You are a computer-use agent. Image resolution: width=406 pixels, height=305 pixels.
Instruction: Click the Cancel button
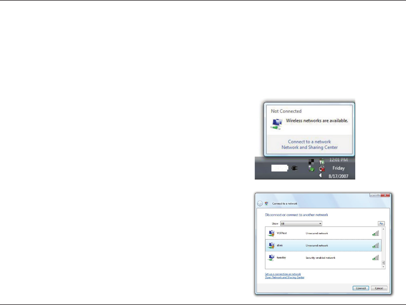pyautogui.click(x=379, y=288)
